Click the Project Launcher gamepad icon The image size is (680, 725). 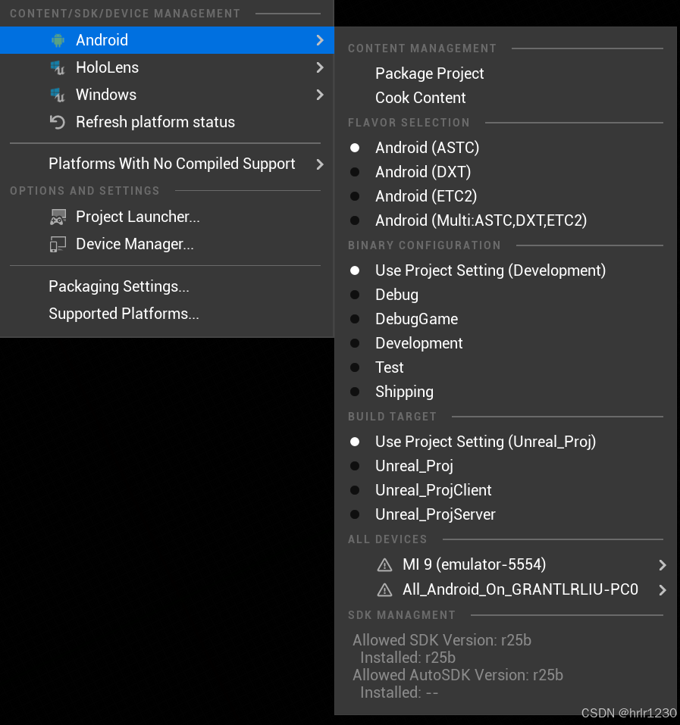click(58, 217)
